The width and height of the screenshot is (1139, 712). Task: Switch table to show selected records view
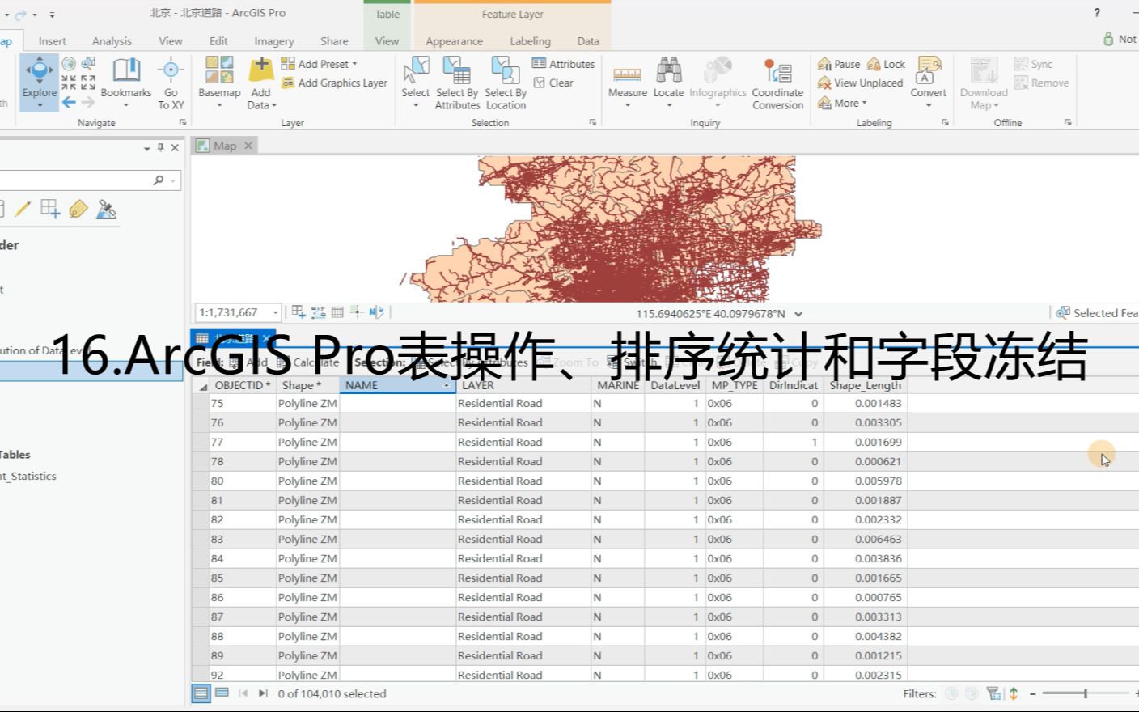tap(222, 693)
